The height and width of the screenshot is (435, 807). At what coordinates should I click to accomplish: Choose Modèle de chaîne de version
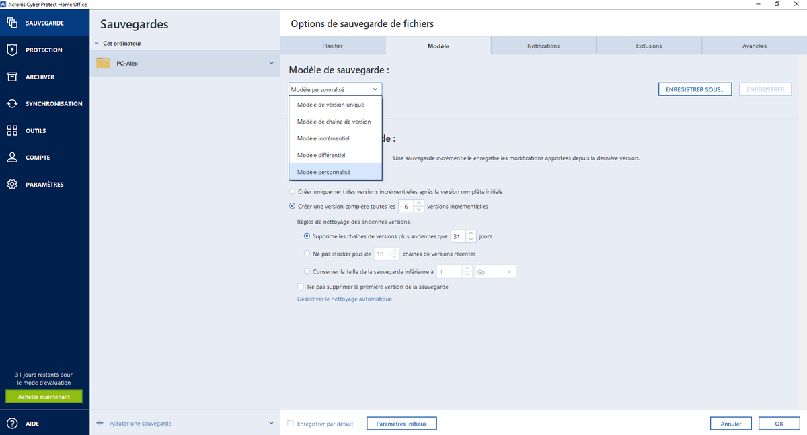pyautogui.click(x=336, y=122)
